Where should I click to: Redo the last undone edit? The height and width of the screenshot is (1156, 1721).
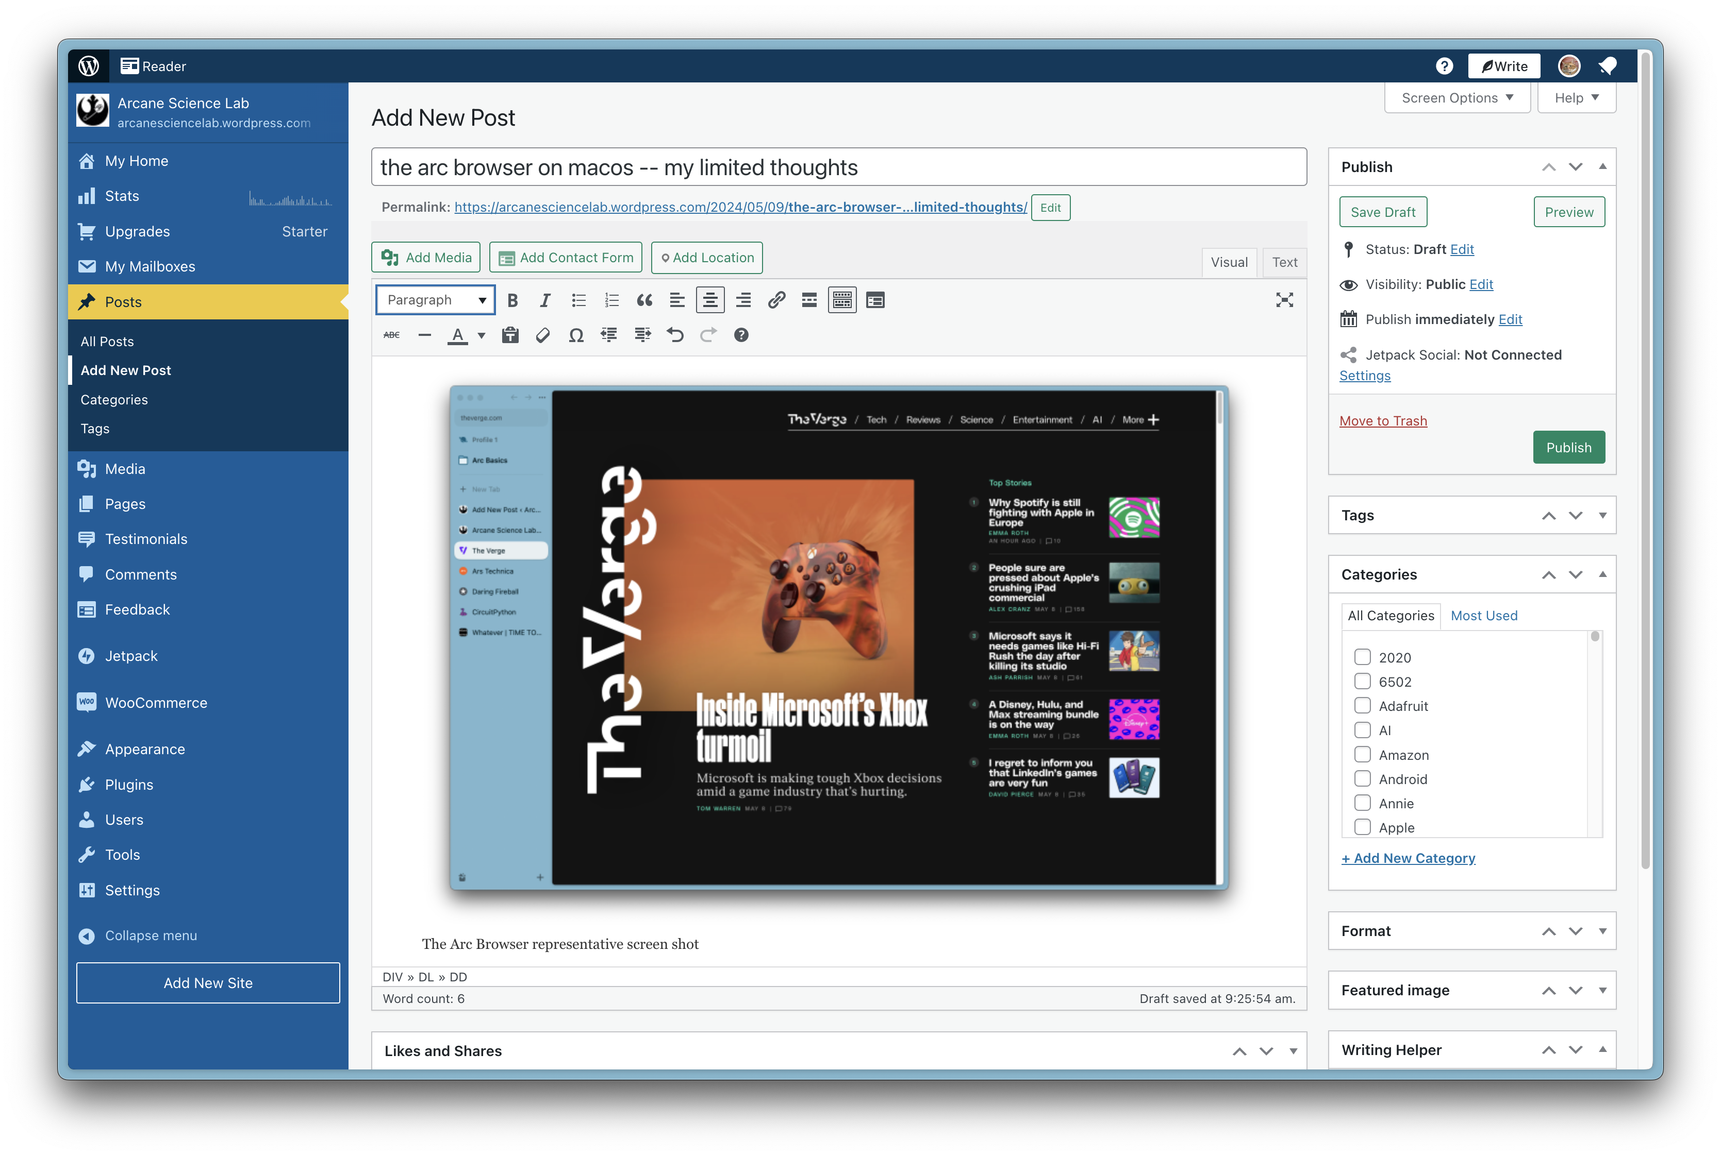(708, 335)
